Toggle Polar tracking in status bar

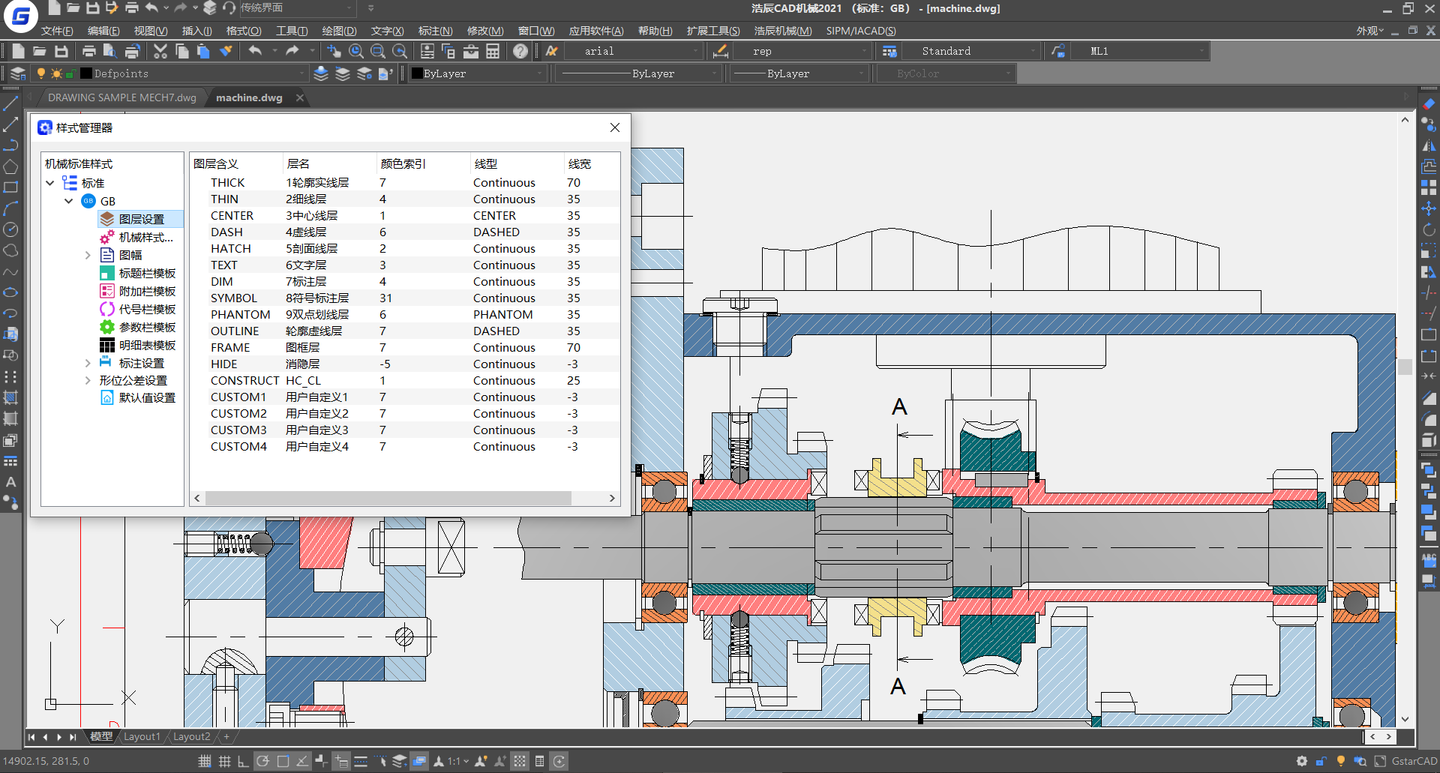[262, 761]
